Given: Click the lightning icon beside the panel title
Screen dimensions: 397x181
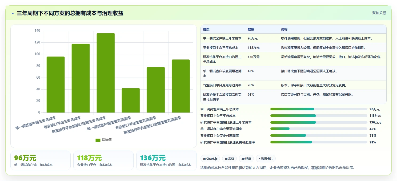Looking at the screenshot, I should click(x=13, y=13).
